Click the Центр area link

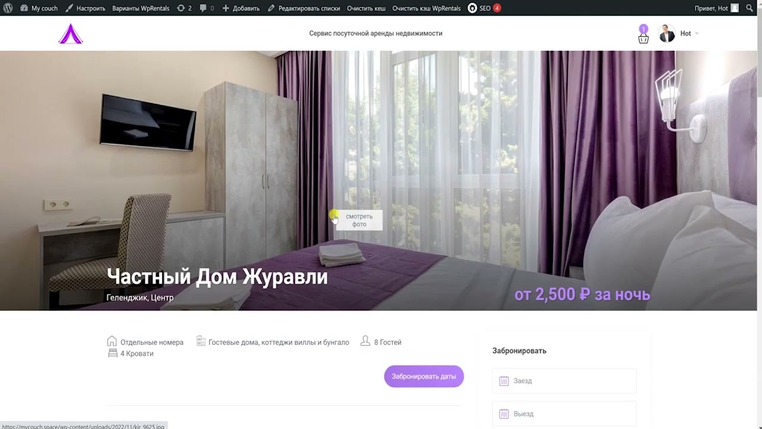(x=162, y=297)
